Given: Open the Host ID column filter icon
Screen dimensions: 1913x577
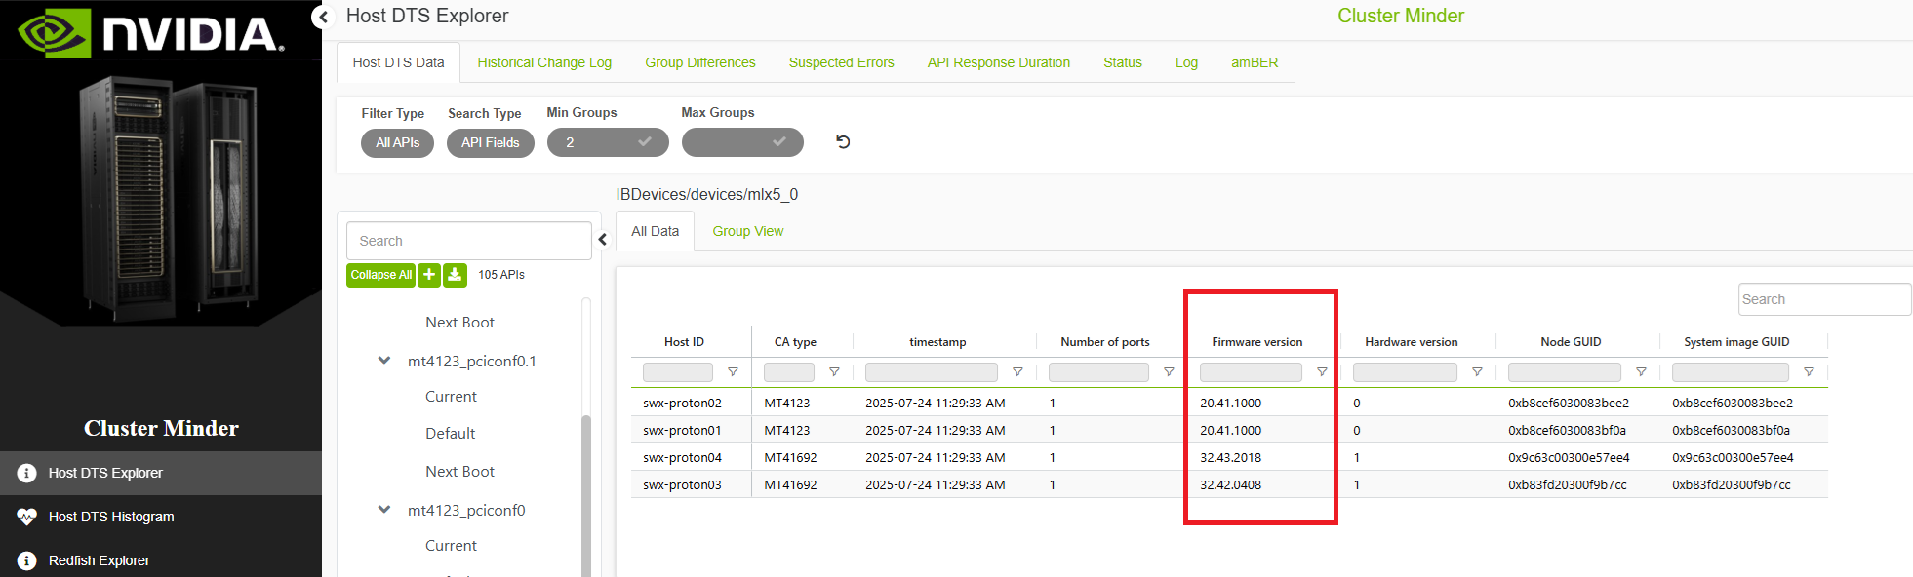Looking at the screenshot, I should pos(733,372).
